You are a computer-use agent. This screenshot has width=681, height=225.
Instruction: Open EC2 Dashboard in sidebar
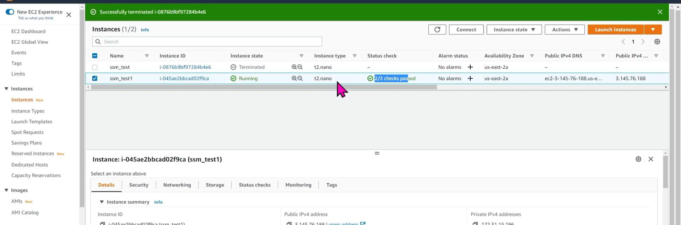28,31
